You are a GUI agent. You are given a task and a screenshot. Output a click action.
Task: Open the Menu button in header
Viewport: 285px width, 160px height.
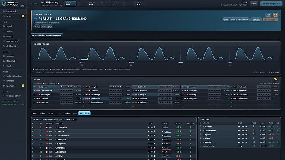pos(254,3)
